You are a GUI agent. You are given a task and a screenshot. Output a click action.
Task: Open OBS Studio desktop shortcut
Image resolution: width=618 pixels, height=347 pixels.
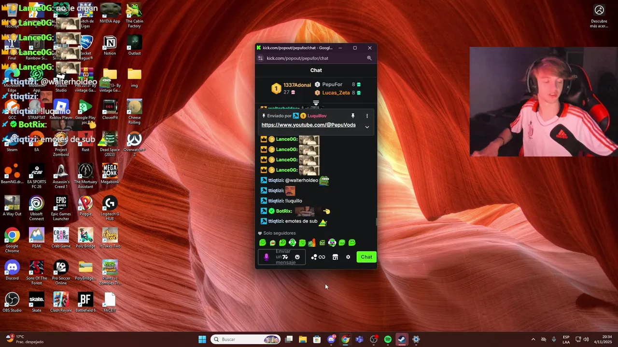[12, 303]
